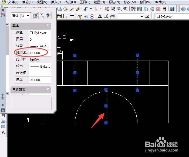The width and height of the screenshot is (189, 157).
Task: Open the ByLayer color control dropdown
Action: point(172,16)
